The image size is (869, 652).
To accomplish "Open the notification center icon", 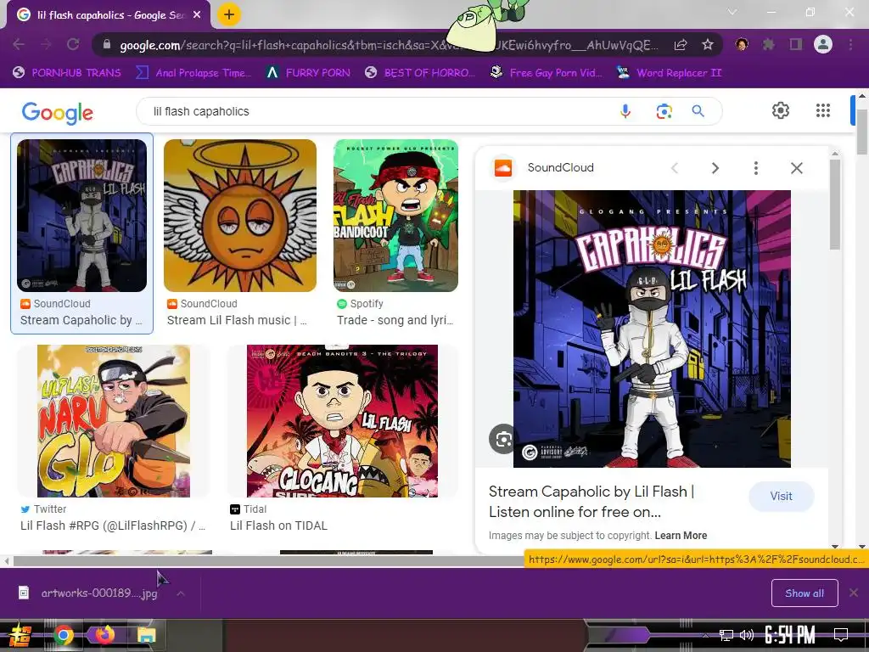I will point(841,634).
